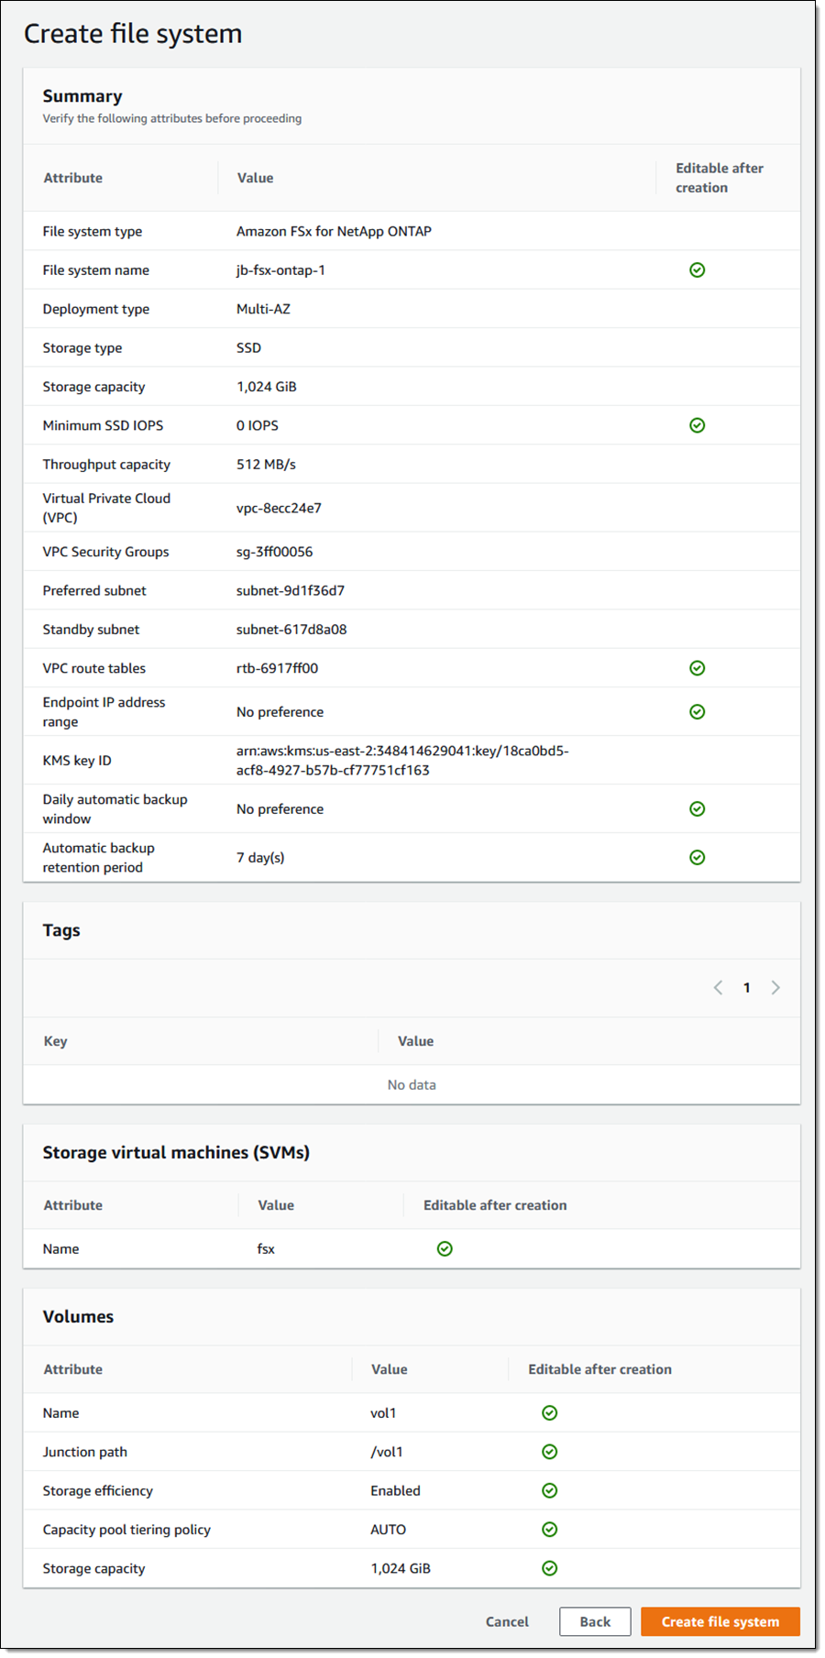Click the checkmark for volume Storage capacity
Screen dimensions: 825x1658
(x=549, y=1568)
